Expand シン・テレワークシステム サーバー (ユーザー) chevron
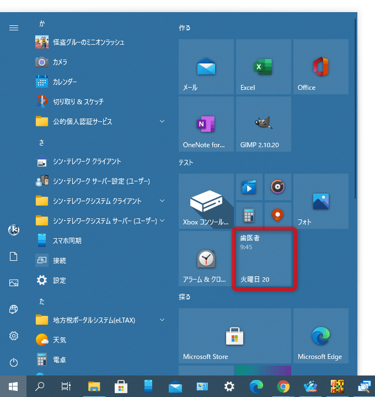 pos(162,221)
